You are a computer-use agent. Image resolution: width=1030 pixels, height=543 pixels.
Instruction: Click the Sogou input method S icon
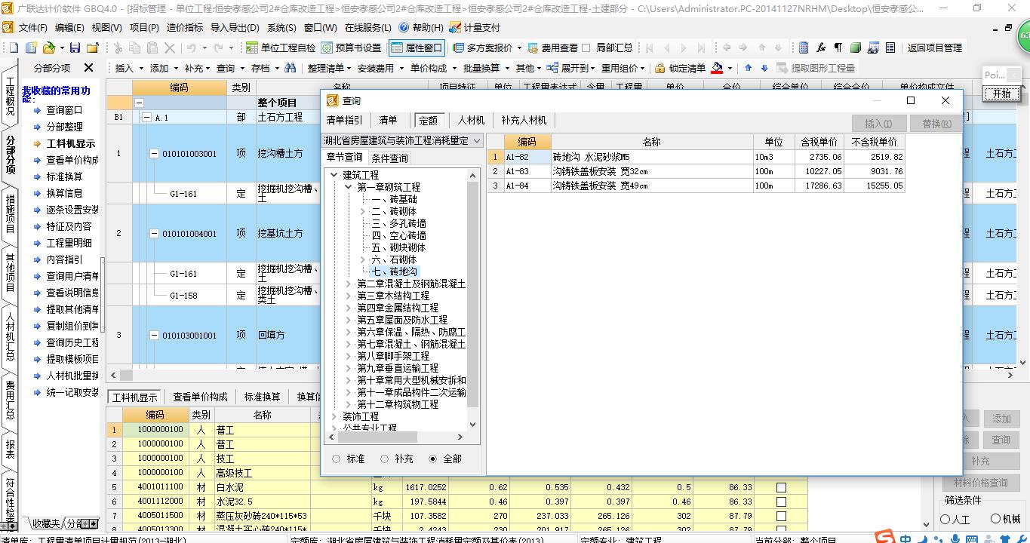pos(886,537)
